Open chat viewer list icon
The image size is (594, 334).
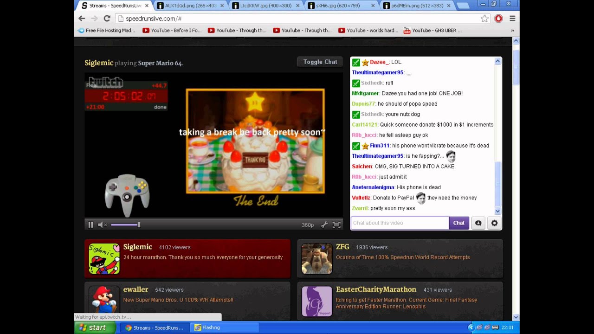[x=478, y=223]
